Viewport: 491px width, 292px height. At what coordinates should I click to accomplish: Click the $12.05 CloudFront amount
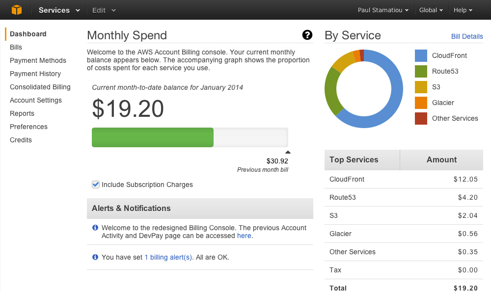(465, 179)
